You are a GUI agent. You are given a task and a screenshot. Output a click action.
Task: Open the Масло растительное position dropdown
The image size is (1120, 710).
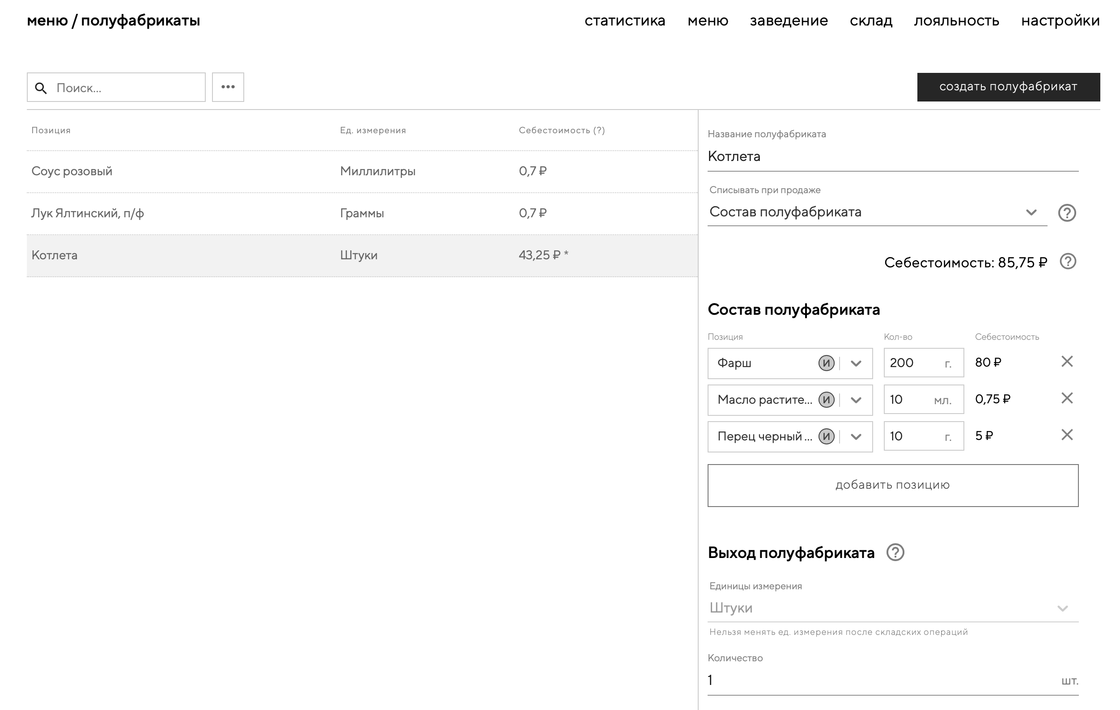[856, 400]
